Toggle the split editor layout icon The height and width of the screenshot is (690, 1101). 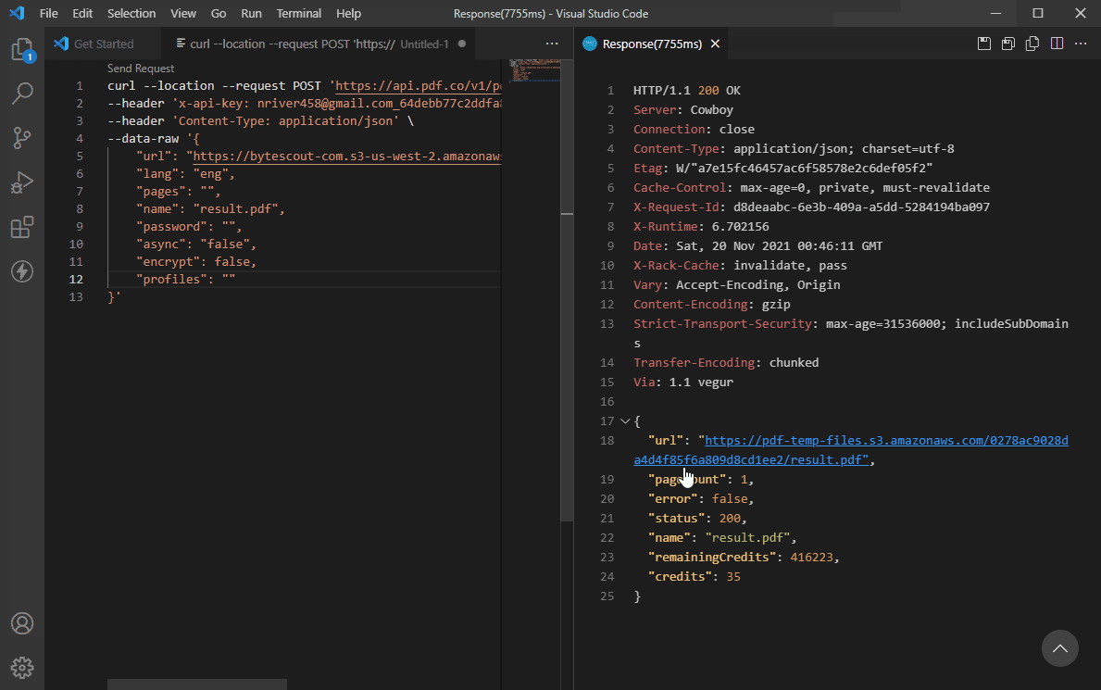(1056, 44)
